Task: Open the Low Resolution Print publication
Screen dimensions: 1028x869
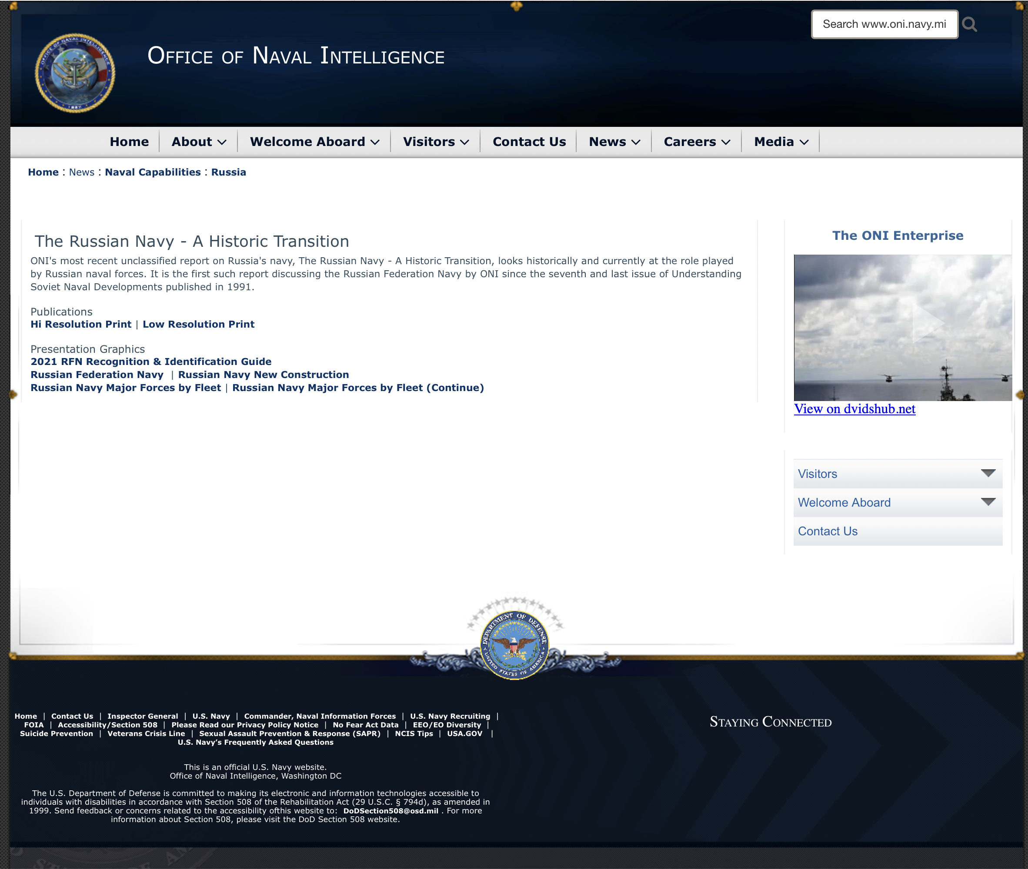Action: [x=199, y=324]
